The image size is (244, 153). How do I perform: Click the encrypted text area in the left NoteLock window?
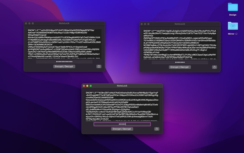coord(64,44)
